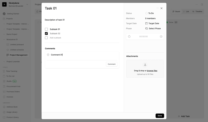208x122 pixels.
Task: Open Address Book library
Action: pyautogui.click(x=12, y=107)
